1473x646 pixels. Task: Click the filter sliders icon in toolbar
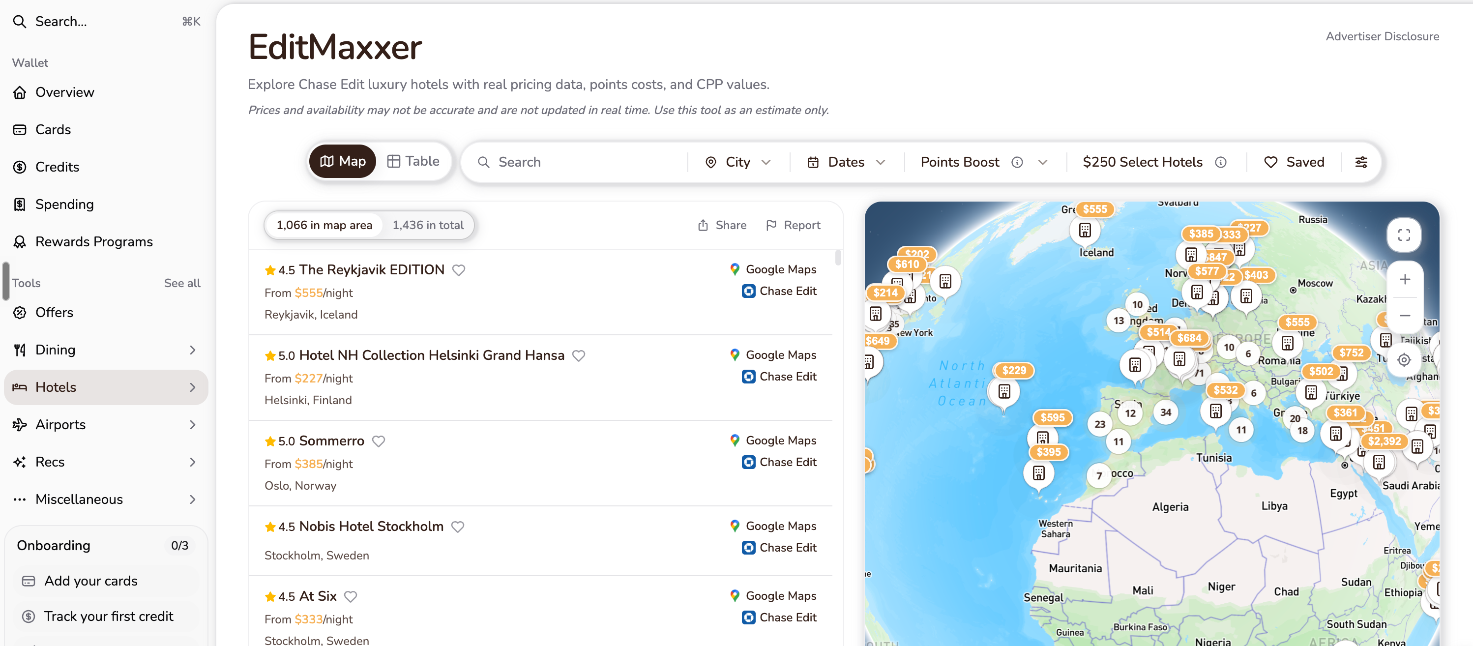click(x=1361, y=162)
